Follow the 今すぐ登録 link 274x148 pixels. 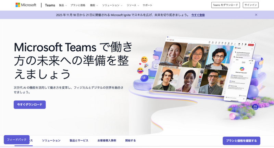coord(198,15)
